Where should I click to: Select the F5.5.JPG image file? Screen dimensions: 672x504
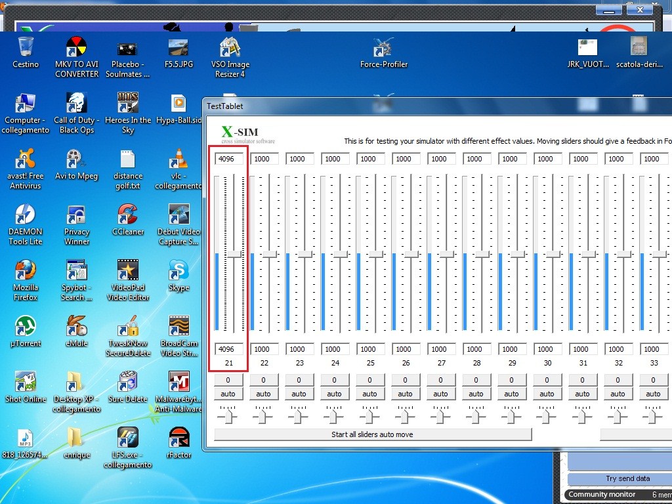click(178, 47)
